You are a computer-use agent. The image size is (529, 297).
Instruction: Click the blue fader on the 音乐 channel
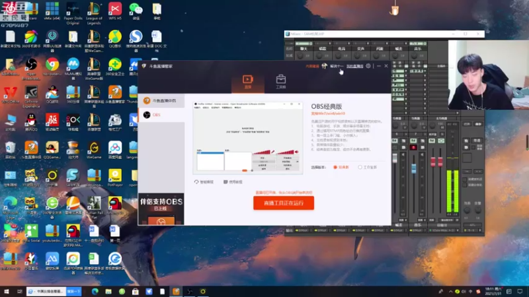coord(414,168)
